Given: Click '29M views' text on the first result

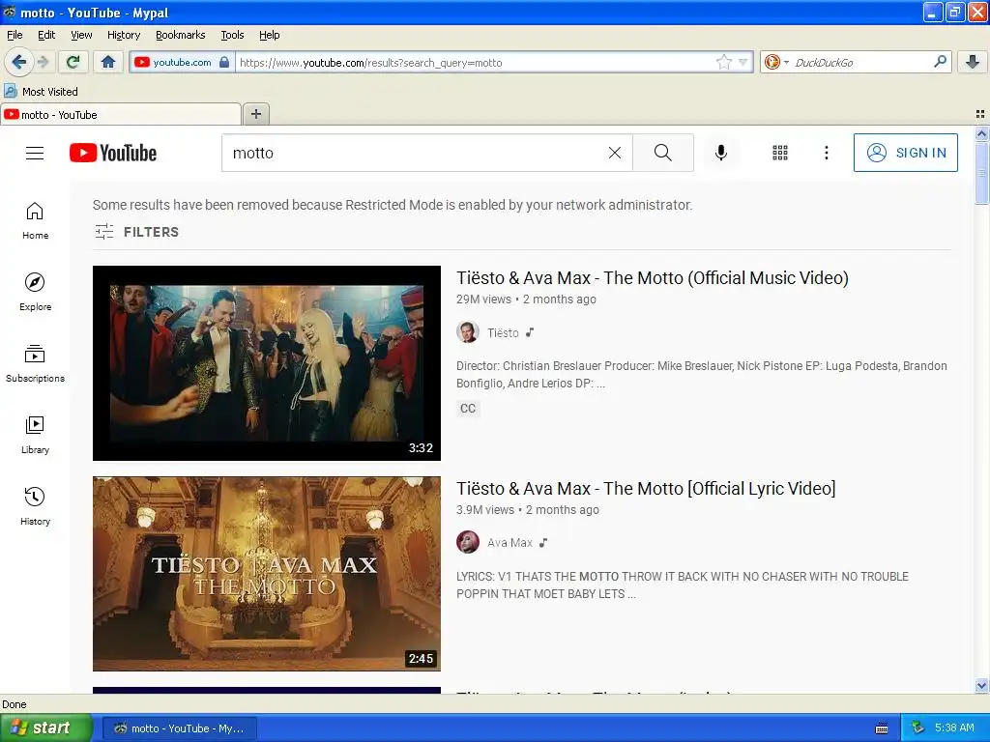Looking at the screenshot, I should pyautogui.click(x=483, y=300).
